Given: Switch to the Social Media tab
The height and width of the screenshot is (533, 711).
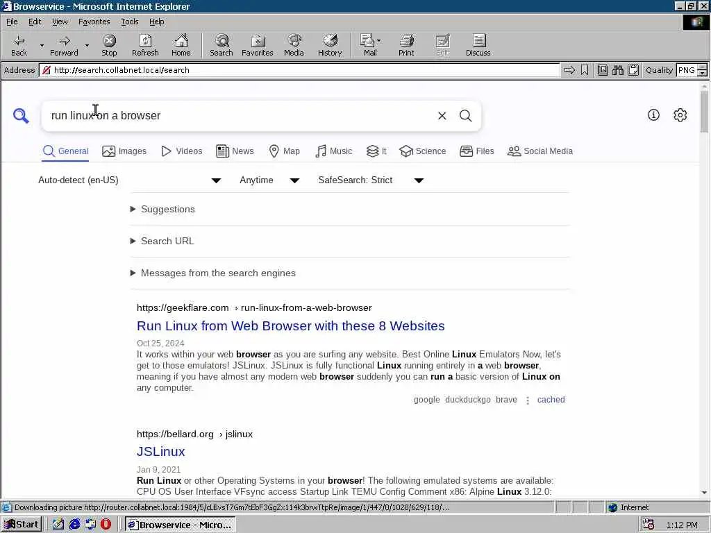Looking at the screenshot, I should tap(540, 151).
